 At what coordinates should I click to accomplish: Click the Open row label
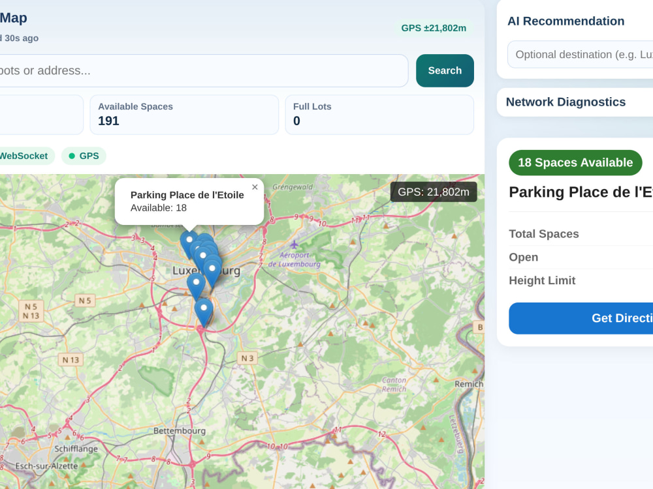click(523, 258)
